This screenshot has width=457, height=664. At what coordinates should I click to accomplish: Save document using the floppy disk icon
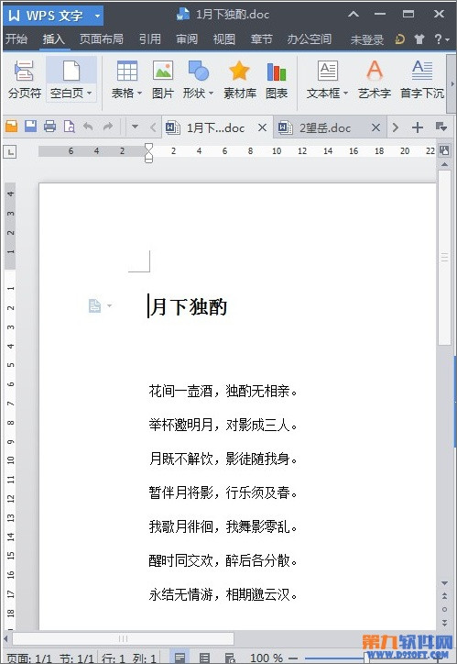pyautogui.click(x=30, y=127)
